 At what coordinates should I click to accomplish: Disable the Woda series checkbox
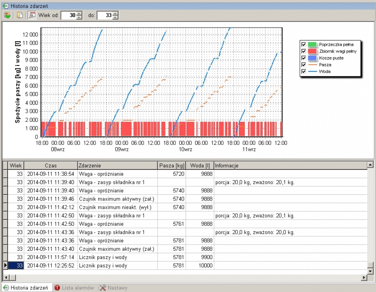303,72
